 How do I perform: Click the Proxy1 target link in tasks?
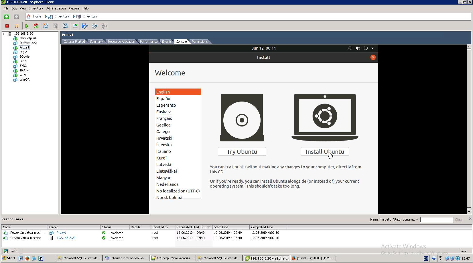(61, 233)
